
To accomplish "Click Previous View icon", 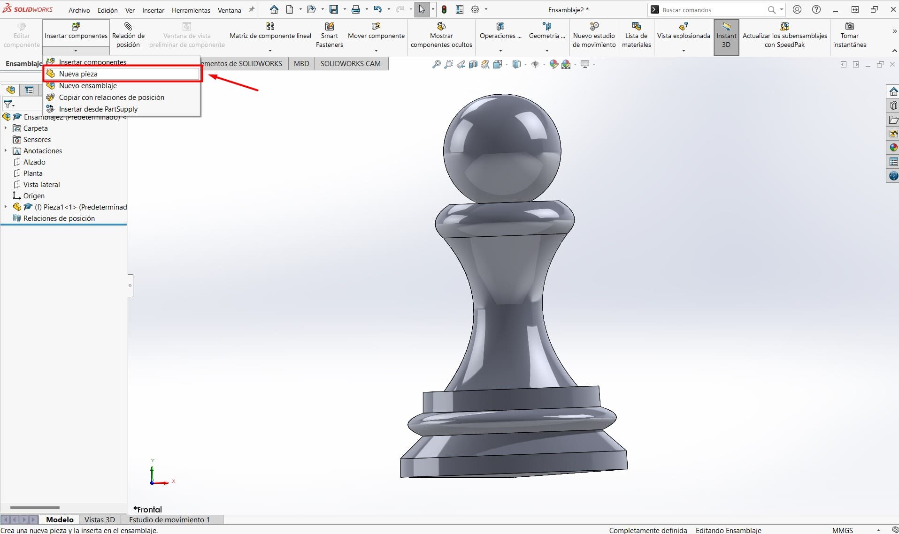I will (461, 64).
